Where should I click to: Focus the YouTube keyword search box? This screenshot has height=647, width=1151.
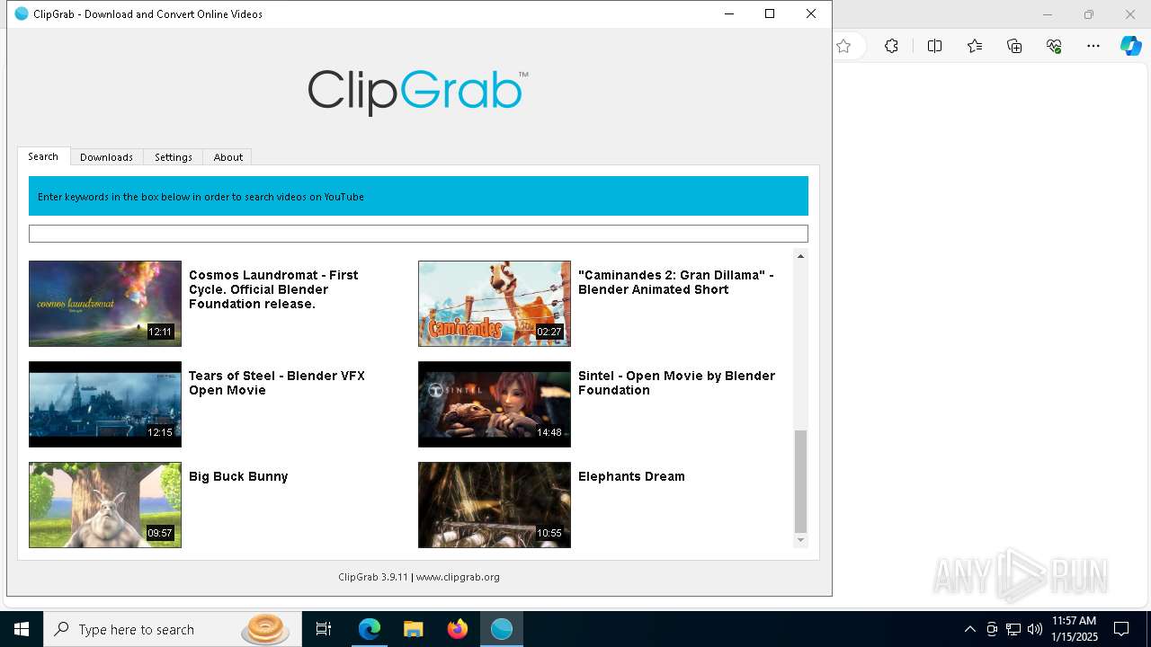[x=418, y=234]
